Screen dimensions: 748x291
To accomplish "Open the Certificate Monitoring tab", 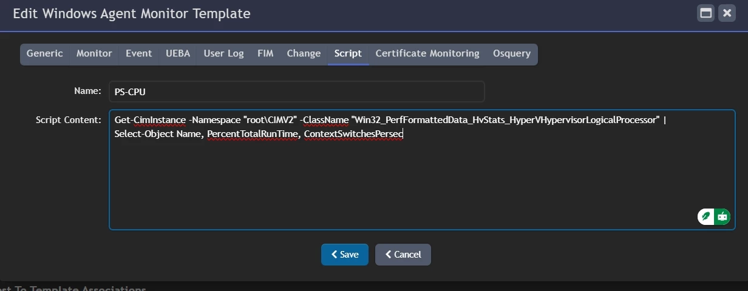I will pos(427,53).
